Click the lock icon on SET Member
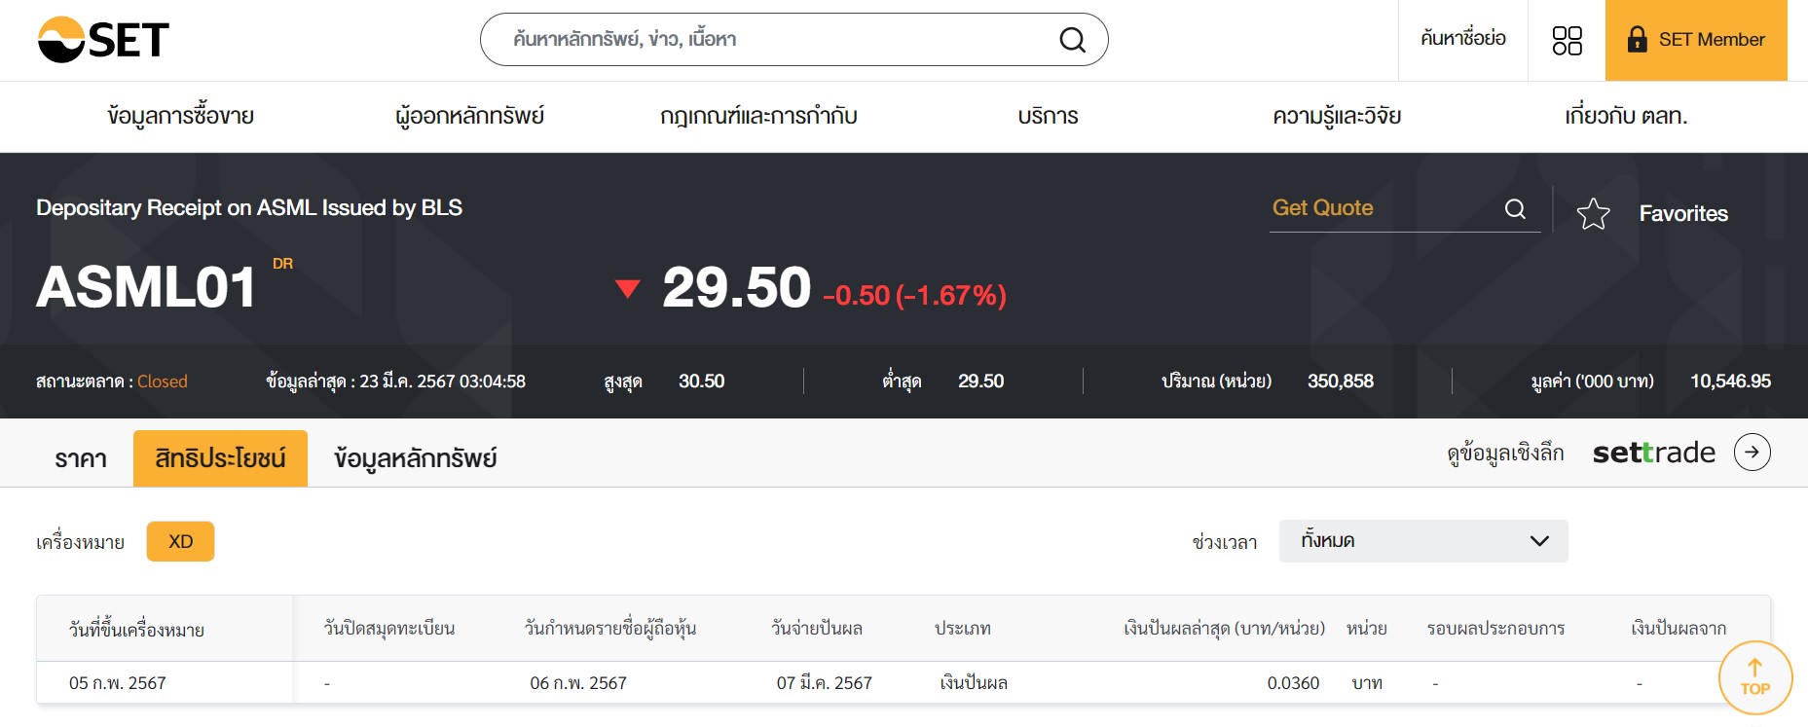This screenshot has width=1808, height=727. tap(1638, 39)
